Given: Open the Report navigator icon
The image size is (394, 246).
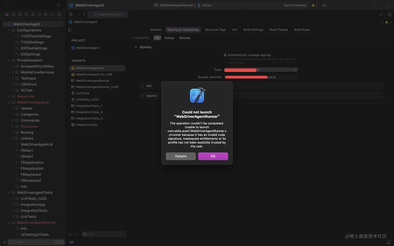Looking at the screenshot, I should [59, 14].
